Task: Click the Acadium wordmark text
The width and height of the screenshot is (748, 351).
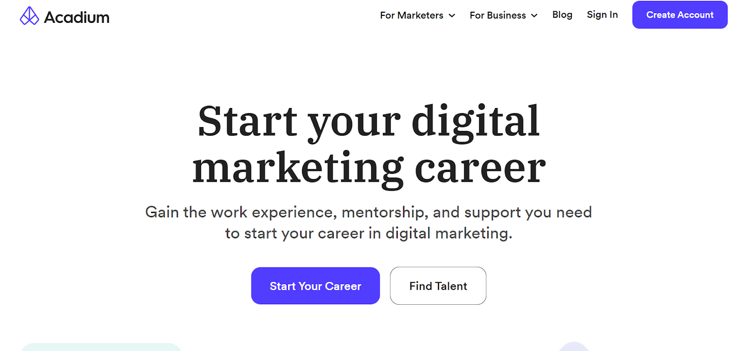Action: click(77, 17)
